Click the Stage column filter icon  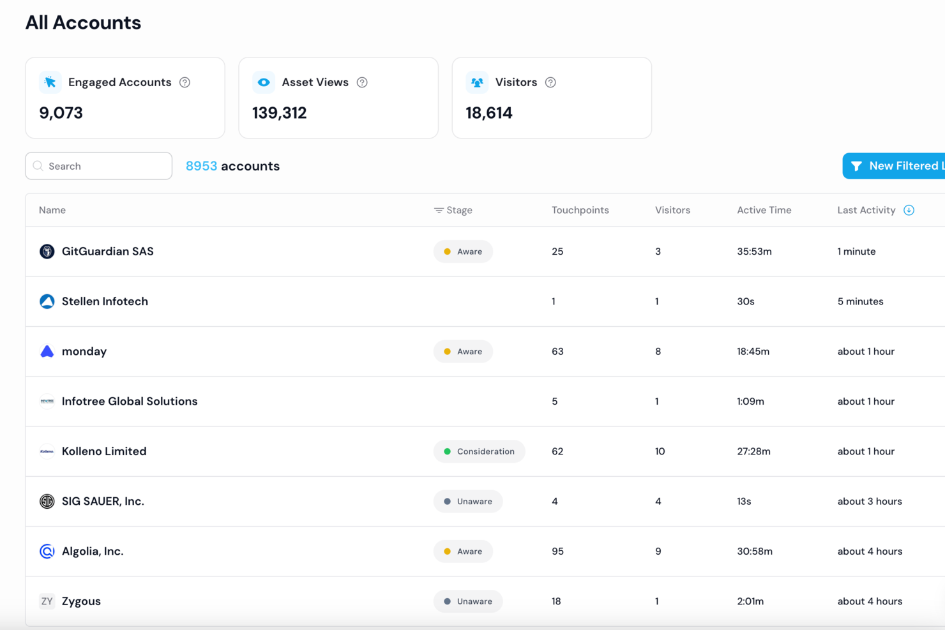(439, 210)
